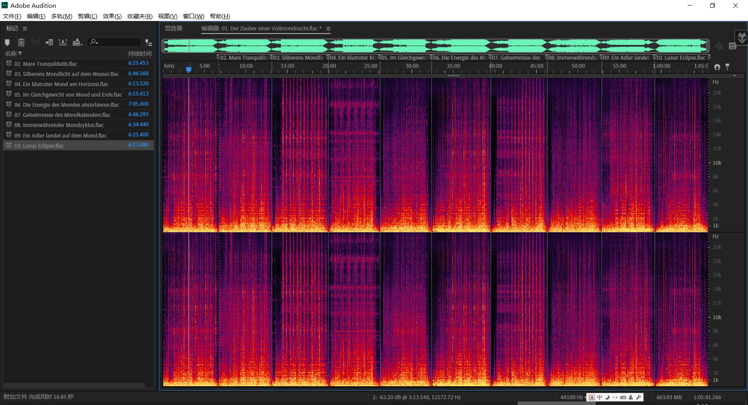Viewport: 748px width, 405px height.
Task: Toggle marker list view options icon
Action: 148,42
